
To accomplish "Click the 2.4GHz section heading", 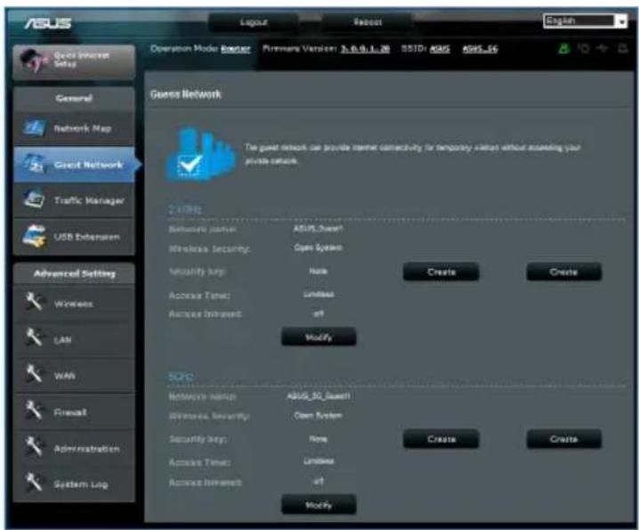I will point(184,209).
